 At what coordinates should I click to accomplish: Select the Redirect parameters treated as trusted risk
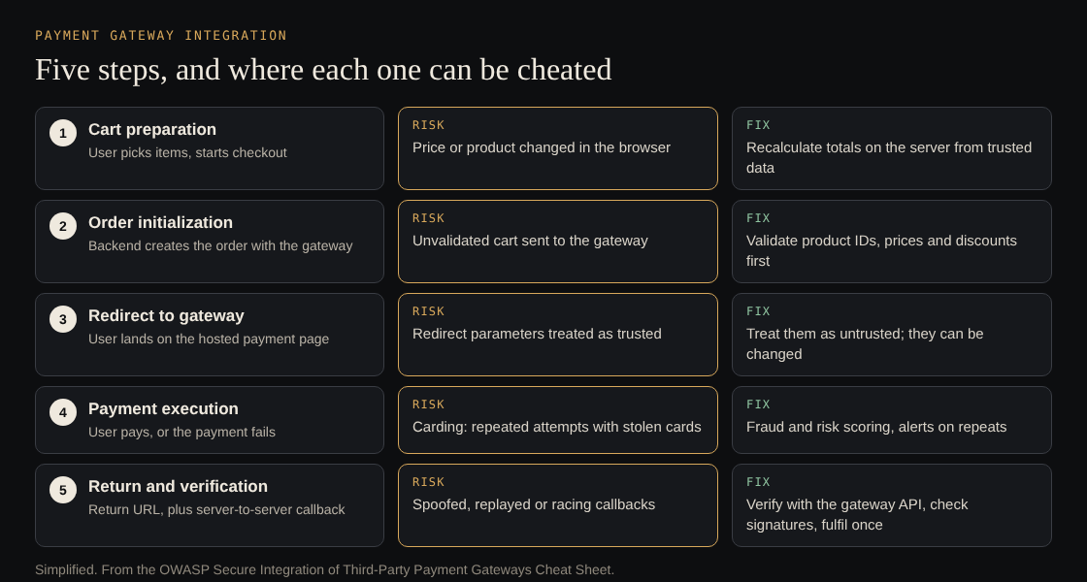(x=558, y=335)
